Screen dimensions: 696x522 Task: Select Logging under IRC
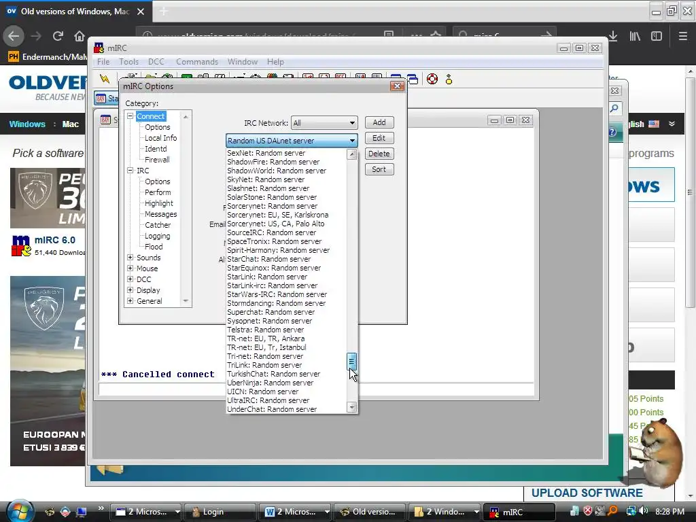157,236
